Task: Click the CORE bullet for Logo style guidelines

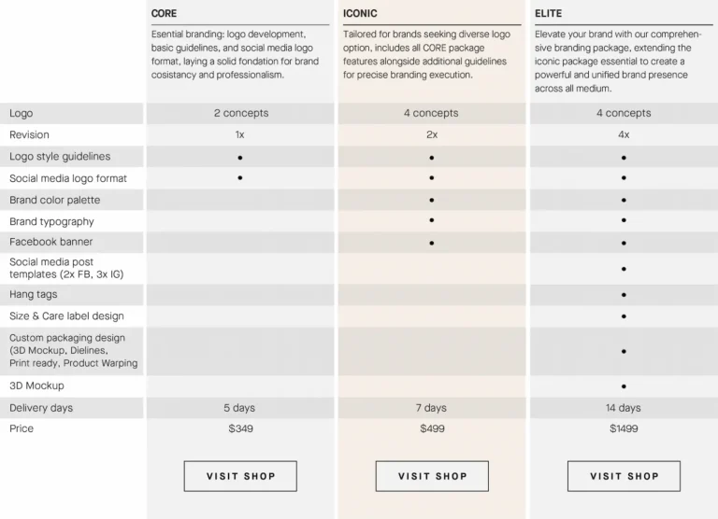Action: point(240,157)
